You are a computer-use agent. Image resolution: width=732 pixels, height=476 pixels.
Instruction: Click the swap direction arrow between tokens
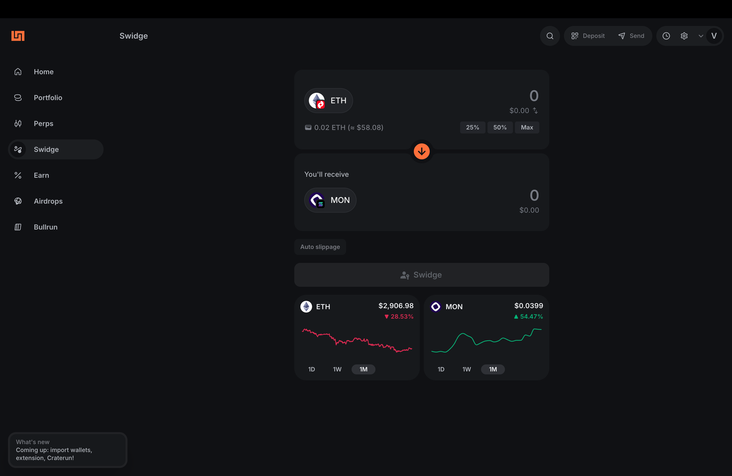[422, 151]
